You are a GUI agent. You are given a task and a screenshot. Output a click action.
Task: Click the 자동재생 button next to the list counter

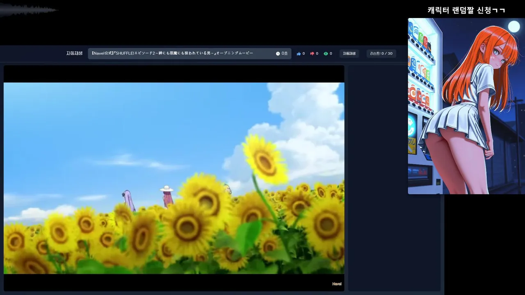point(349,54)
